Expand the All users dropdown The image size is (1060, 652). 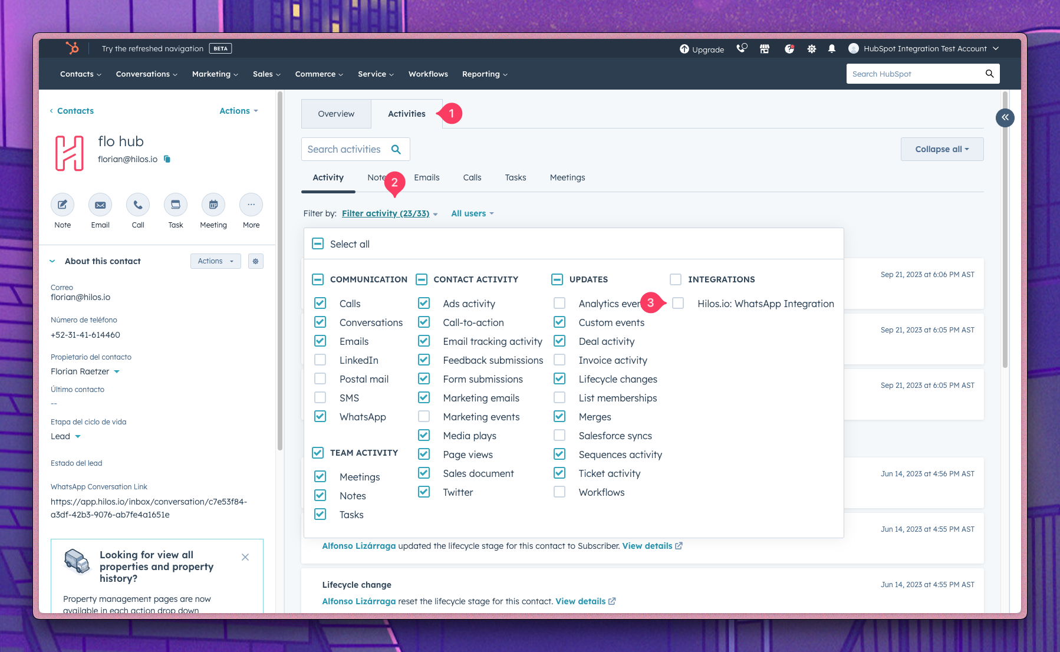pos(471,213)
